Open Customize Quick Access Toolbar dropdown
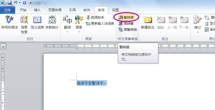Screen dimensions: 215x110 (31, 3)
